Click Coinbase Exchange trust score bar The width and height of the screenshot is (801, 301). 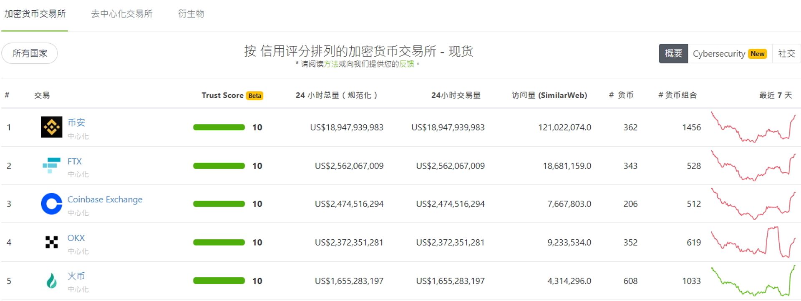(x=219, y=204)
